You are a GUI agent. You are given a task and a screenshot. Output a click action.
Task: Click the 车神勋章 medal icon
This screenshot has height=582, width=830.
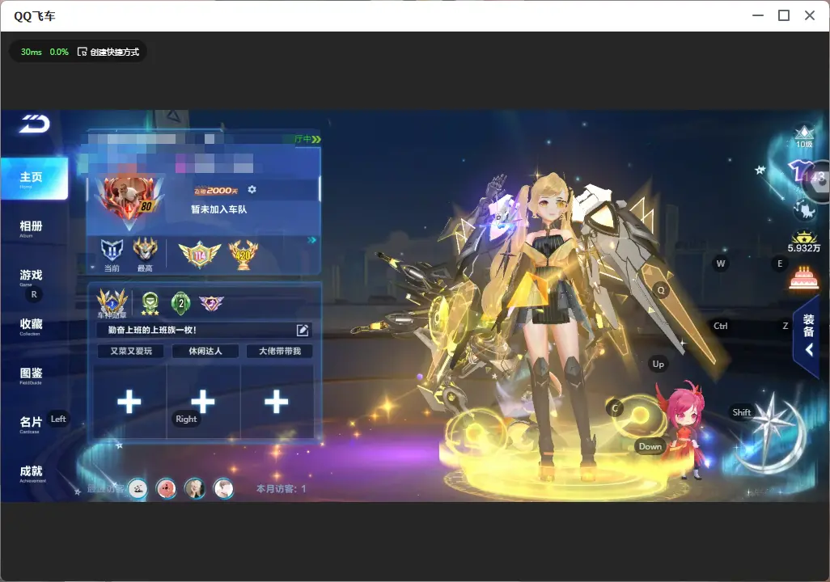tap(112, 304)
